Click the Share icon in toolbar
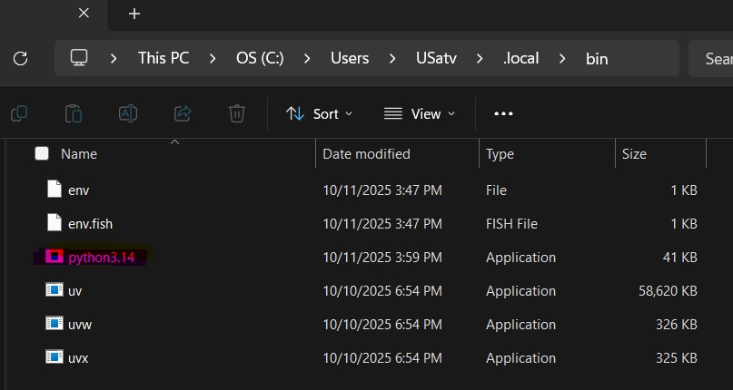The image size is (733, 390). 183,113
